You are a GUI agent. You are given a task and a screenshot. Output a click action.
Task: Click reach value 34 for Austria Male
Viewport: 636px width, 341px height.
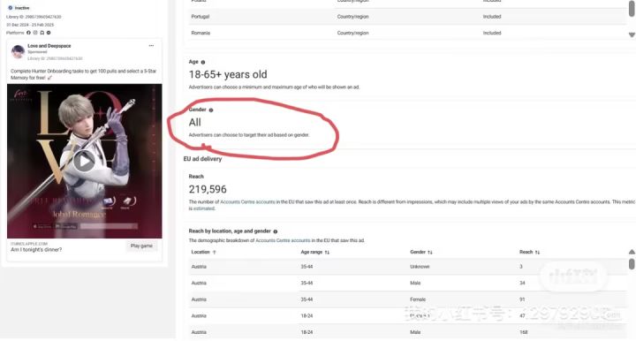tap(522, 283)
